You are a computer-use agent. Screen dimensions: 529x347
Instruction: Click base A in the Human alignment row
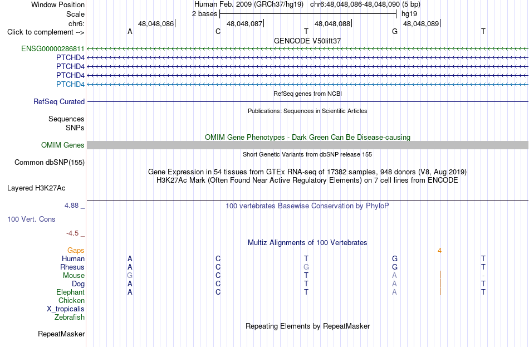pos(130,259)
